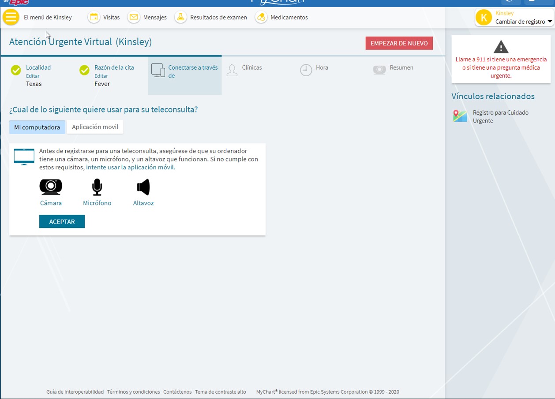Click the Micrófono icon
This screenshot has width=555, height=399.
tap(97, 187)
